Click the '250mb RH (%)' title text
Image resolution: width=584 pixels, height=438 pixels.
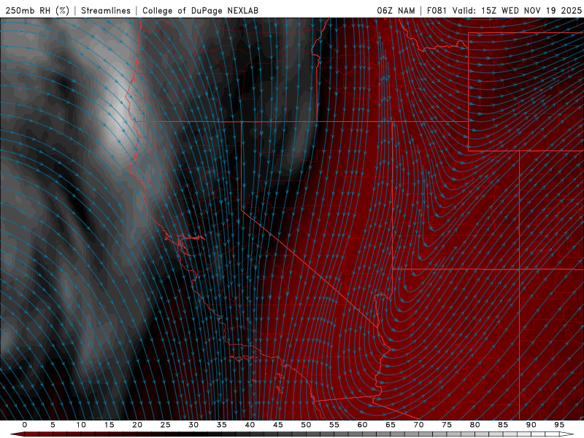[37, 10]
